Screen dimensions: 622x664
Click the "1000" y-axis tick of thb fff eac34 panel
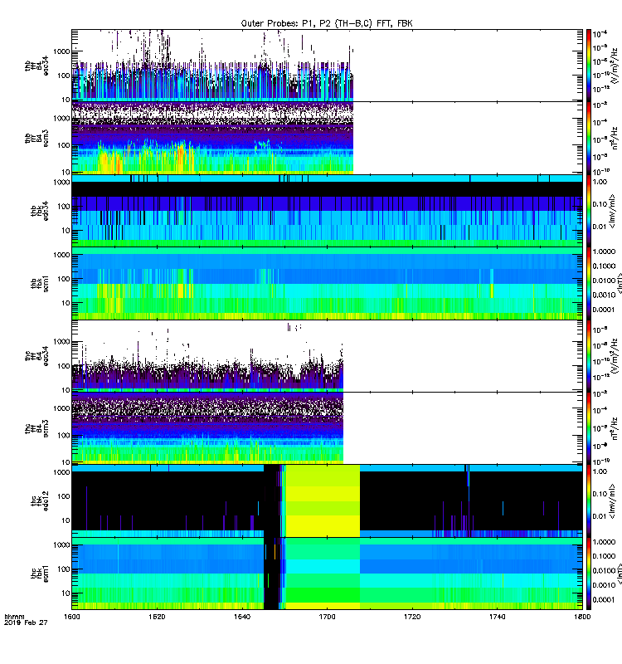(61, 51)
